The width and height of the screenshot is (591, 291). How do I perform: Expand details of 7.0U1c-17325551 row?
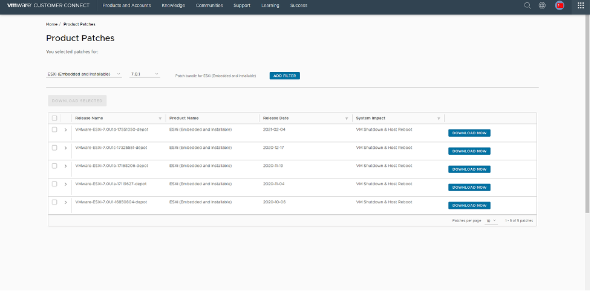coord(65,148)
